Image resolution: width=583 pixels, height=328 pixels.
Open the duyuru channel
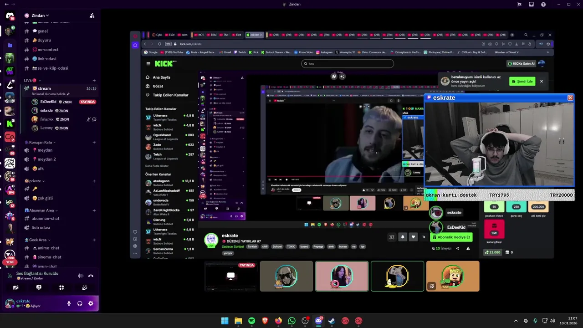[x=60, y=40]
